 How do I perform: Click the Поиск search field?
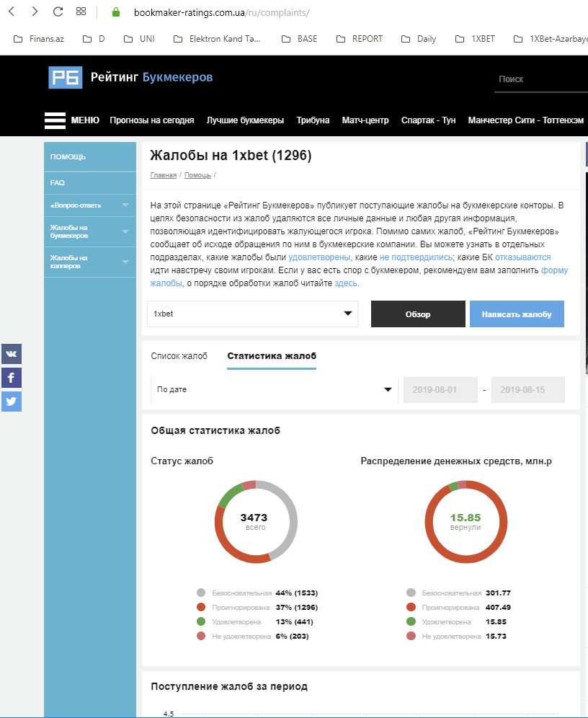(x=541, y=79)
